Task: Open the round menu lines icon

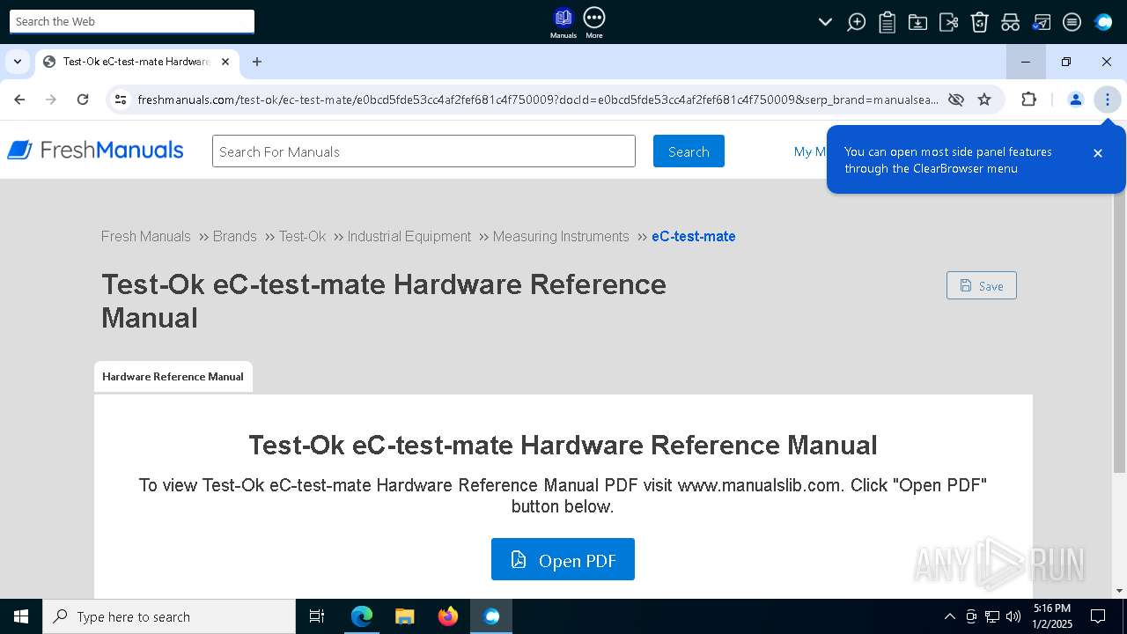Action: (x=1072, y=22)
